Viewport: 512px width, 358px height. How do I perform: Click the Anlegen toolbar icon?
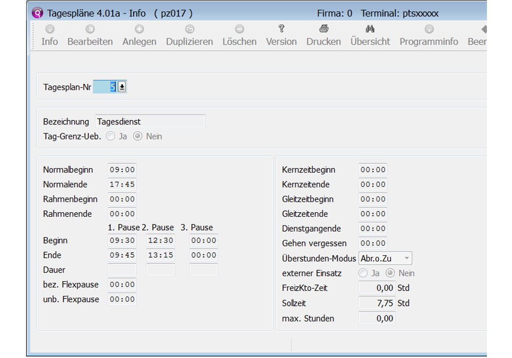(x=139, y=30)
